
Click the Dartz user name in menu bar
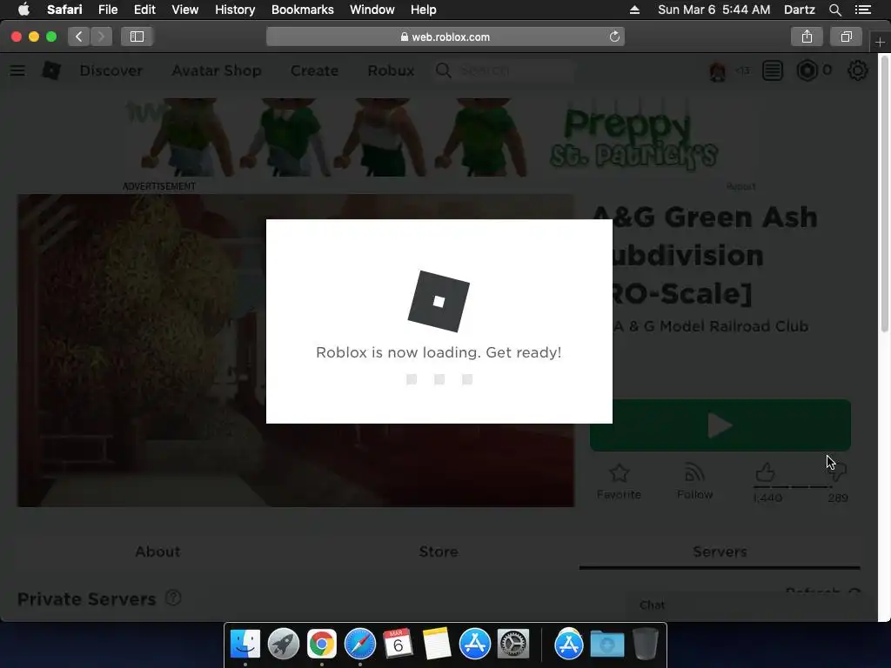(799, 10)
